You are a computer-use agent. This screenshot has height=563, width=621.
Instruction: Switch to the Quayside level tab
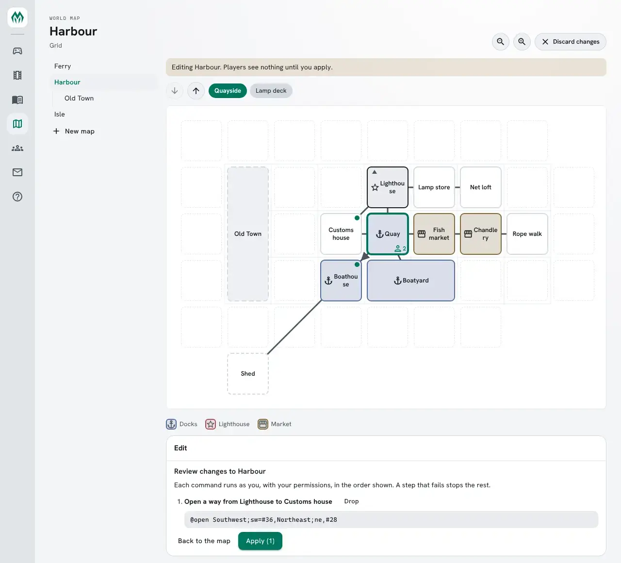(228, 91)
